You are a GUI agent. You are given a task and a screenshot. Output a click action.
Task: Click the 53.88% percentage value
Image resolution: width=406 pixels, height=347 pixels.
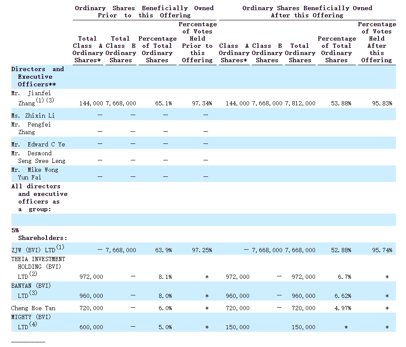pyautogui.click(x=341, y=103)
